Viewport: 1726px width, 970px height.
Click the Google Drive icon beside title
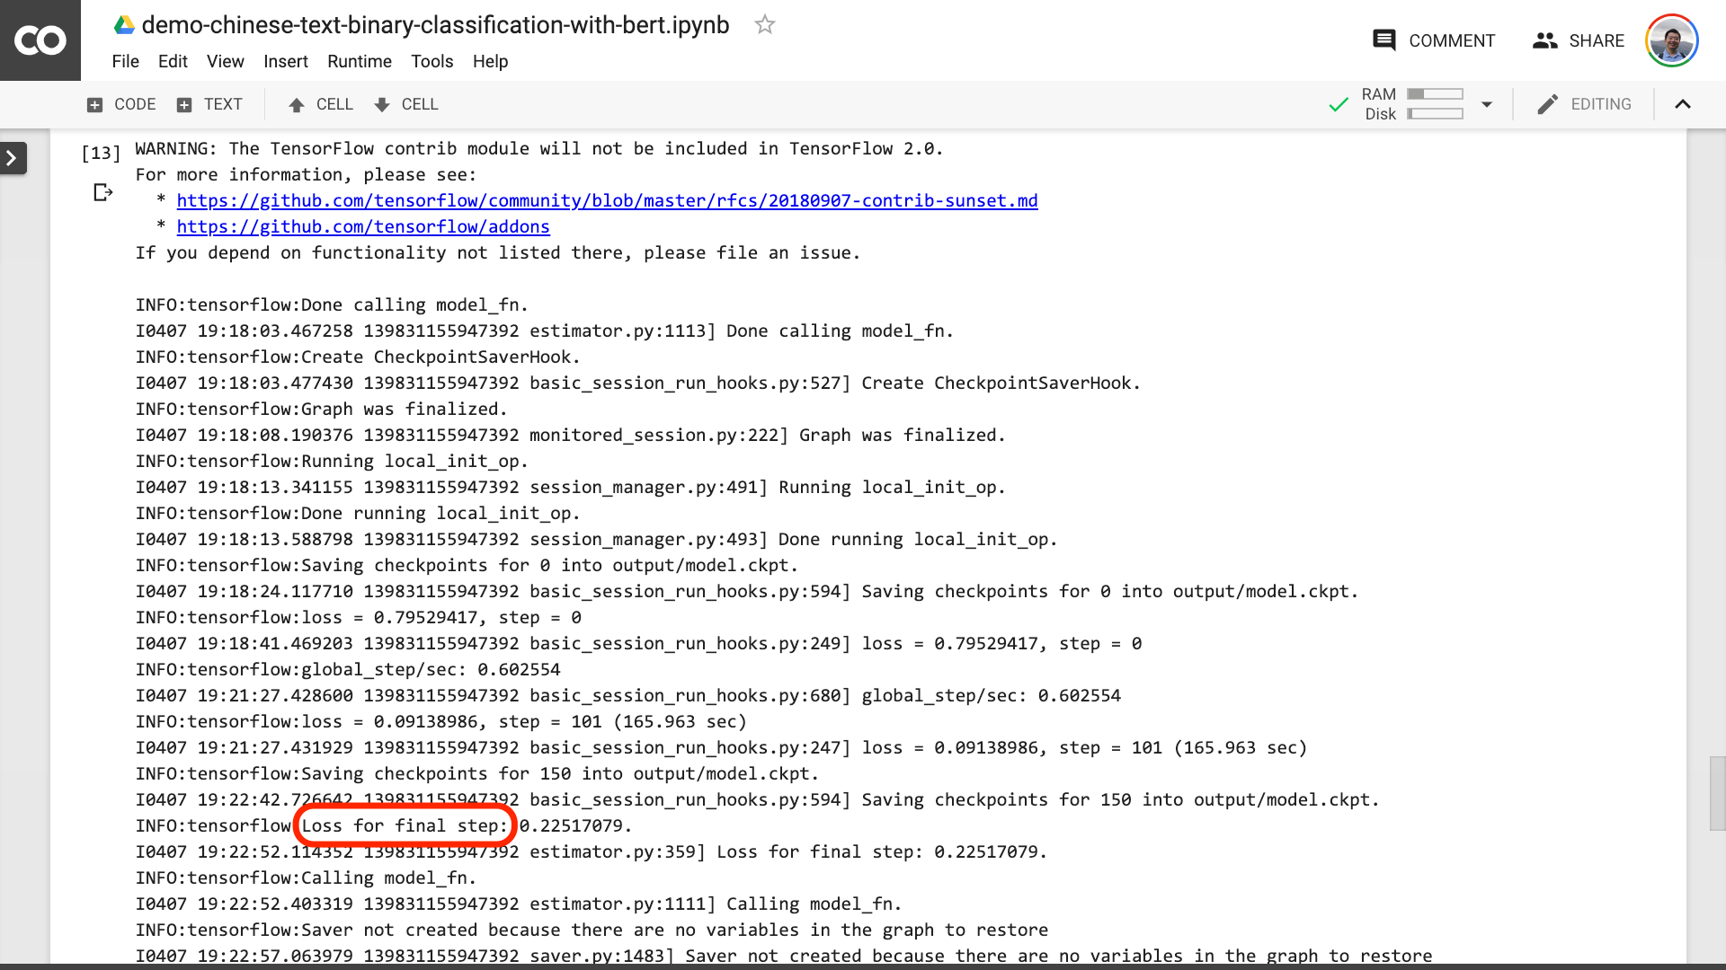[124, 25]
